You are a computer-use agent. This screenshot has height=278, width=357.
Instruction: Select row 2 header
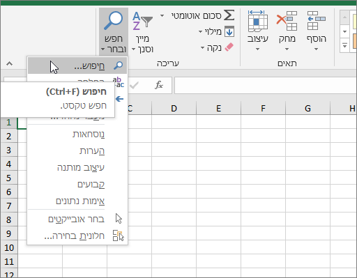[x=9, y=136]
